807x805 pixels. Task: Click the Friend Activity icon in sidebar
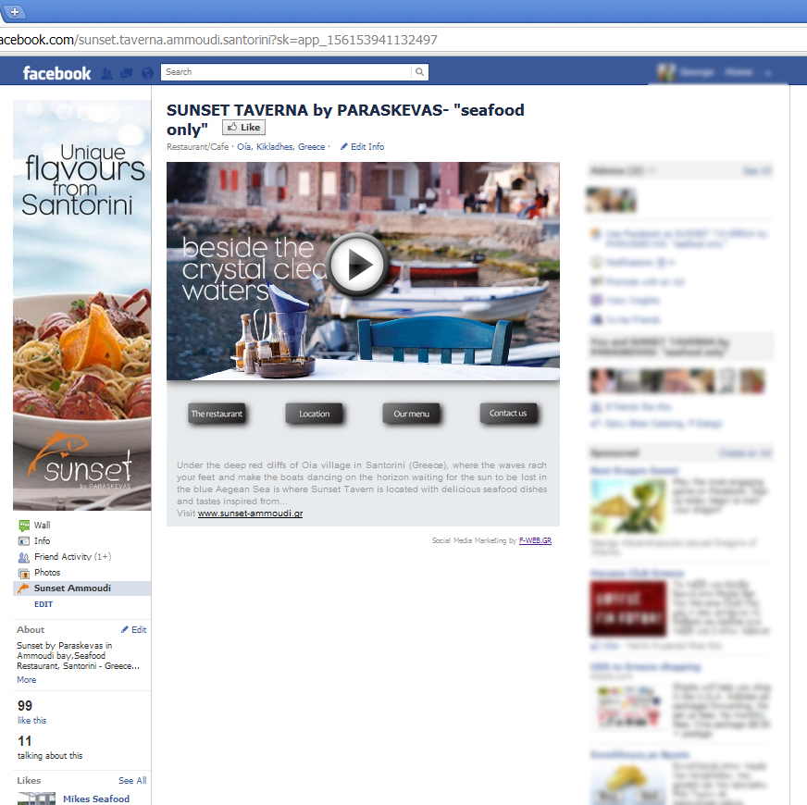point(24,557)
